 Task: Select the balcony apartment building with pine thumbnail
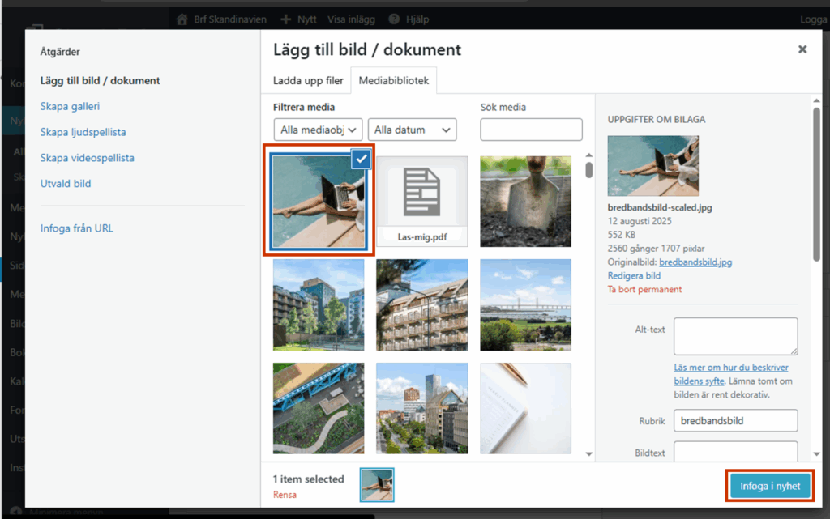421,305
